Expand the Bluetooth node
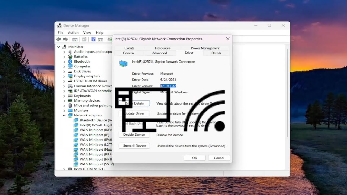This screenshot has width=347, height=195. 64,61
